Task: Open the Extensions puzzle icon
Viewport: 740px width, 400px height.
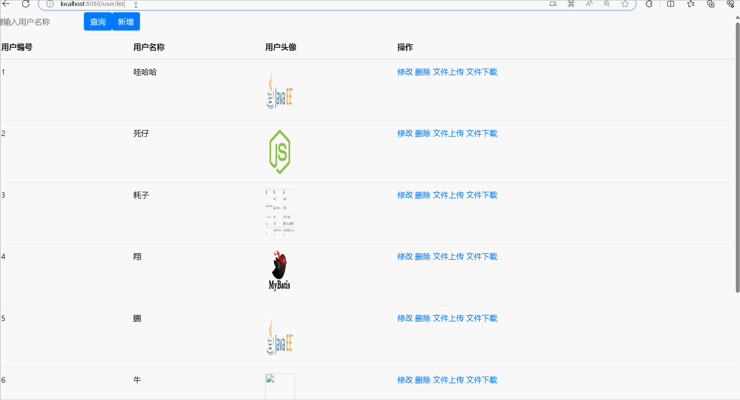Action: [x=649, y=4]
